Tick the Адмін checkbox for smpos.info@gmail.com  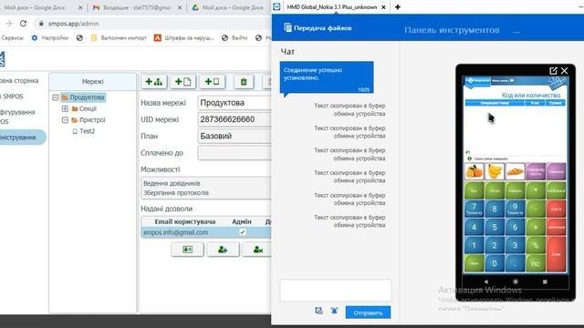tap(243, 232)
